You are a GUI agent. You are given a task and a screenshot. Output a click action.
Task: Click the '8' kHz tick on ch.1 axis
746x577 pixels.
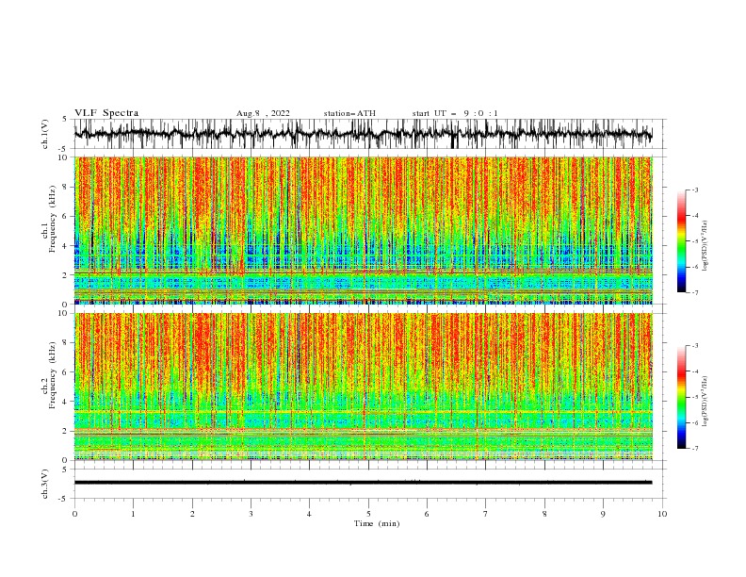click(x=66, y=187)
